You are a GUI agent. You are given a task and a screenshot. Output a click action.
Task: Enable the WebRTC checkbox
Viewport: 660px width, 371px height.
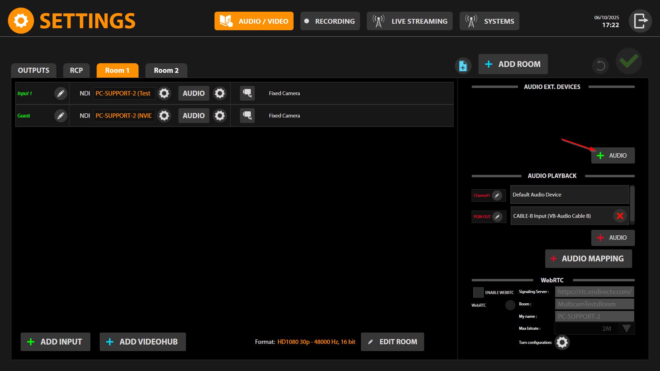(x=478, y=293)
